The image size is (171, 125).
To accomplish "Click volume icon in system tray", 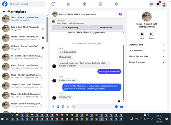I will (148, 119).
